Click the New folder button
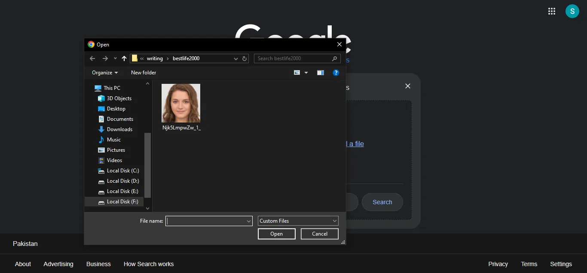The width and height of the screenshot is (587, 273). point(144,73)
